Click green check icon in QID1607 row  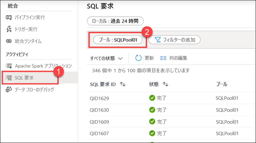pos(152,133)
